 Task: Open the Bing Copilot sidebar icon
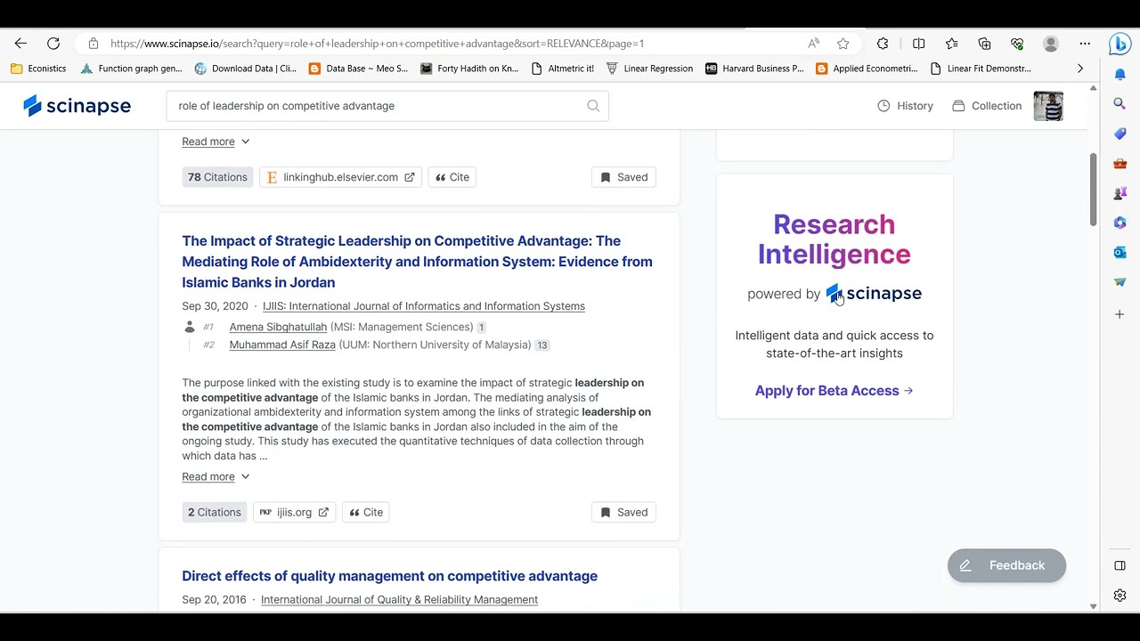pyautogui.click(x=1120, y=43)
